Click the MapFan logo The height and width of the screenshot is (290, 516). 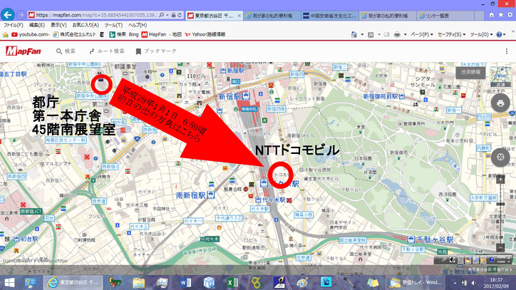[24, 51]
